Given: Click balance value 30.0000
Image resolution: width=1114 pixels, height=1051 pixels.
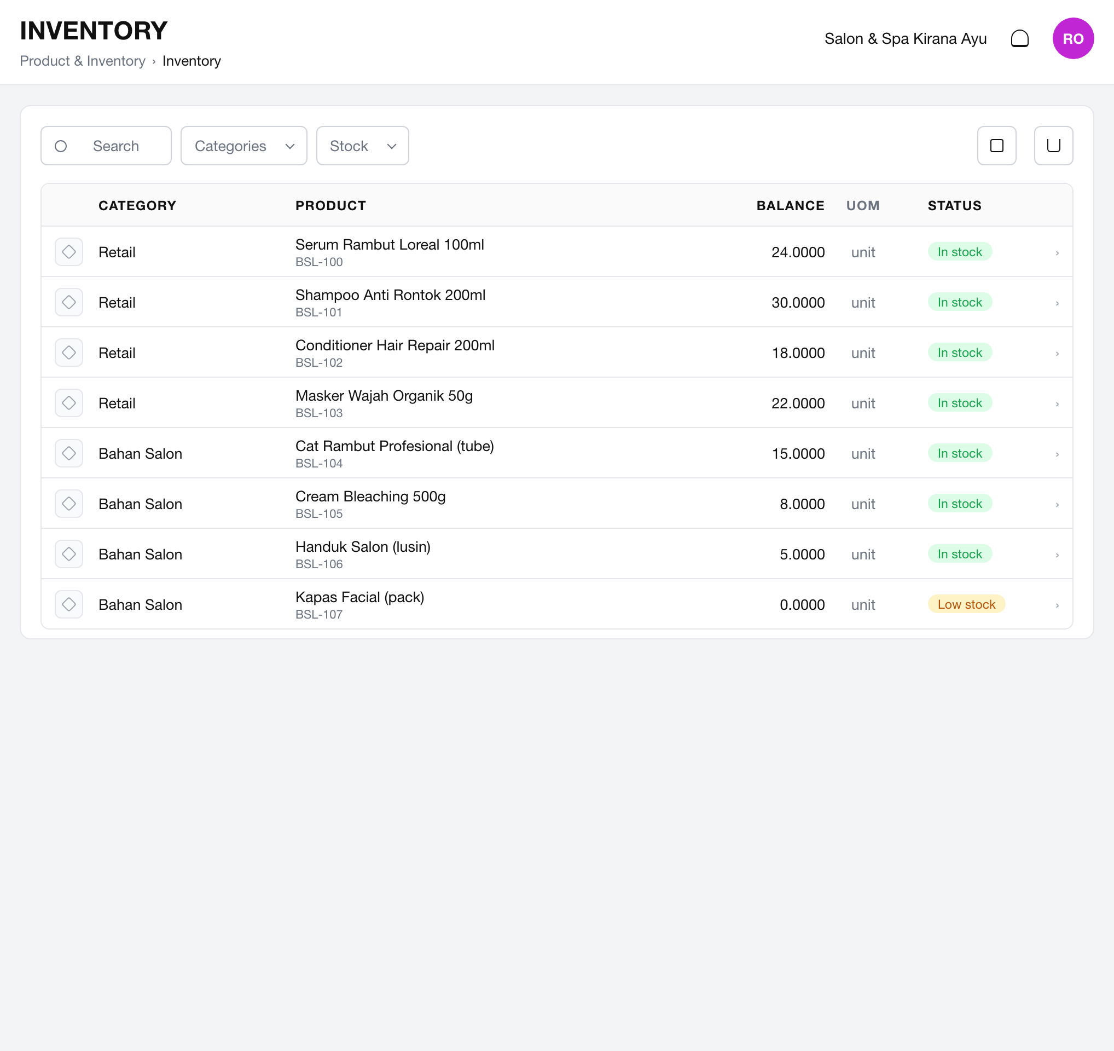Looking at the screenshot, I should click(798, 303).
